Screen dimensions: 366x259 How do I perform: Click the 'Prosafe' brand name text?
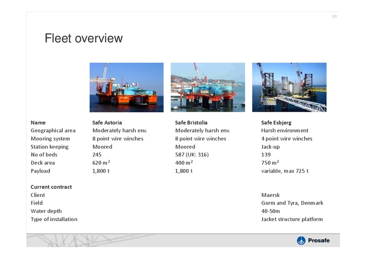pos(319,241)
